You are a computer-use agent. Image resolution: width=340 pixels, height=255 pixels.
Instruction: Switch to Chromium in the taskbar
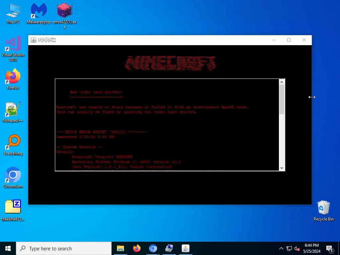click(x=153, y=248)
